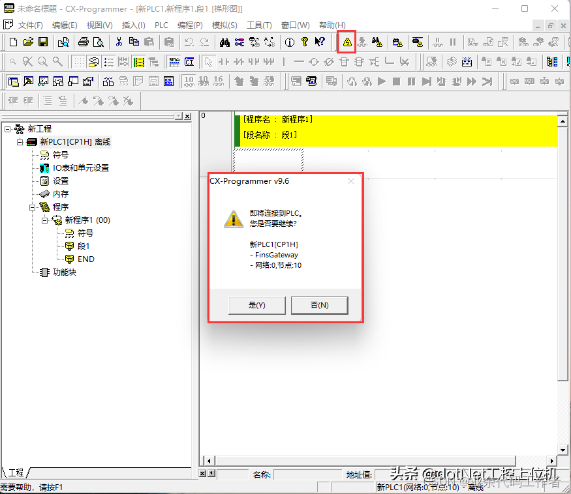Insert a new normally open contact
Viewport: 571px width, 494px height.
224,62
